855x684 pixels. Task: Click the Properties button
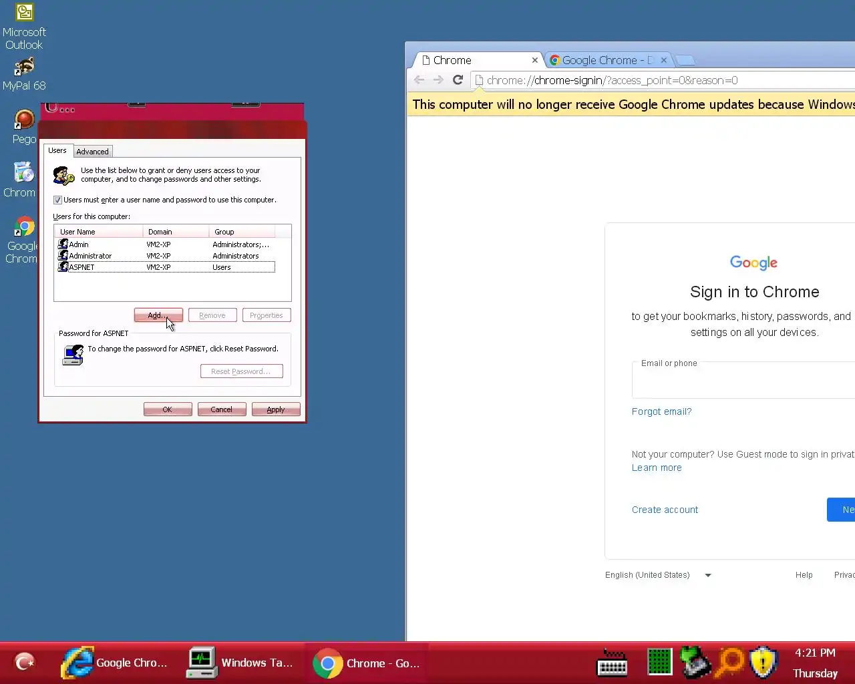click(267, 315)
